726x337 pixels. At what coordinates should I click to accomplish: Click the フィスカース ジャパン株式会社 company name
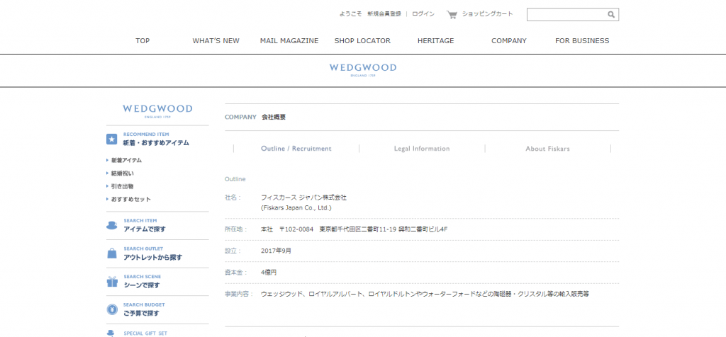coord(303,198)
